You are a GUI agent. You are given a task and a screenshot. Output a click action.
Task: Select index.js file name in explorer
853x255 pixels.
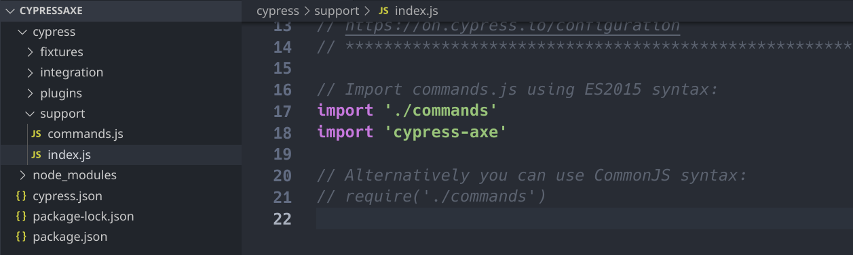pos(69,155)
